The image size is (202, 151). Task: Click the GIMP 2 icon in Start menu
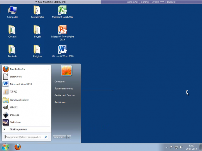pyautogui.click(x=6, y=107)
